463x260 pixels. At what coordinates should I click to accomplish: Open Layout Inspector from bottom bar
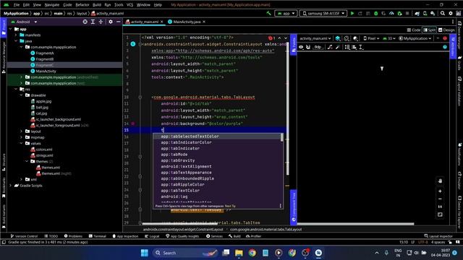coord(438,236)
